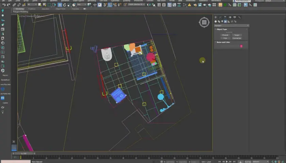Toggle Select and Manipulate mode
286x163 pixels.
[x=95, y=5]
